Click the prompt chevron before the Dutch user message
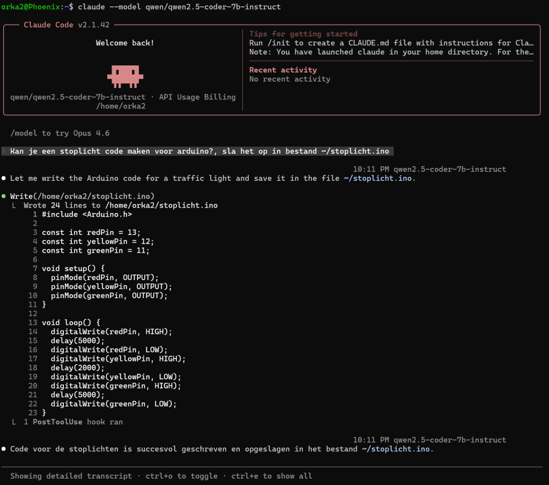The width and height of the screenshot is (549, 485). (x=4, y=151)
